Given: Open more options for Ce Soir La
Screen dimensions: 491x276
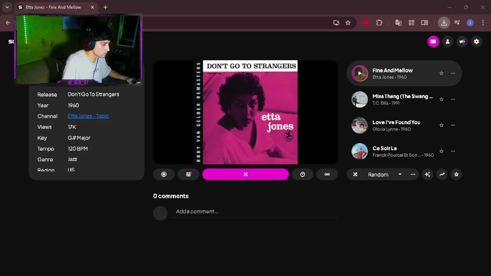Looking at the screenshot, I should point(453,151).
